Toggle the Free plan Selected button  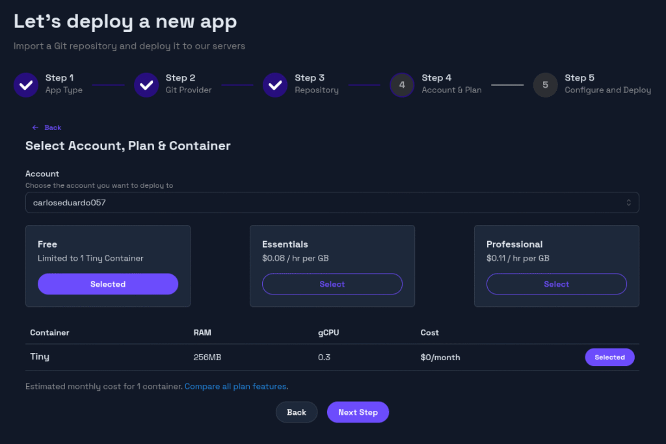[x=108, y=284]
